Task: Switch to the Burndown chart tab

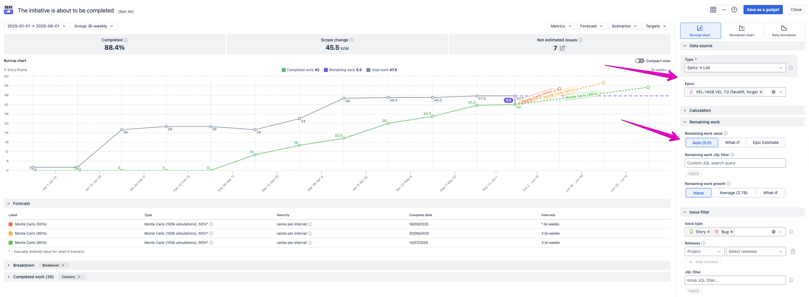Action: click(742, 31)
